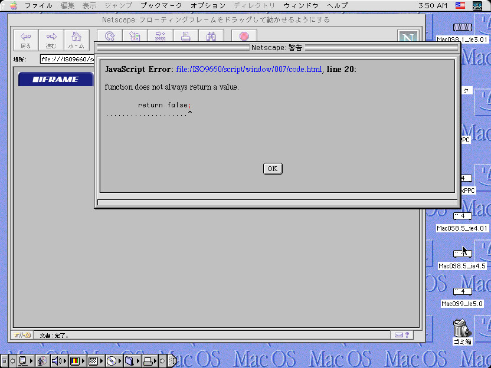Screen dimensions: 491x368
Task: Click the red Stop toolbar icon
Action: click(x=244, y=35)
